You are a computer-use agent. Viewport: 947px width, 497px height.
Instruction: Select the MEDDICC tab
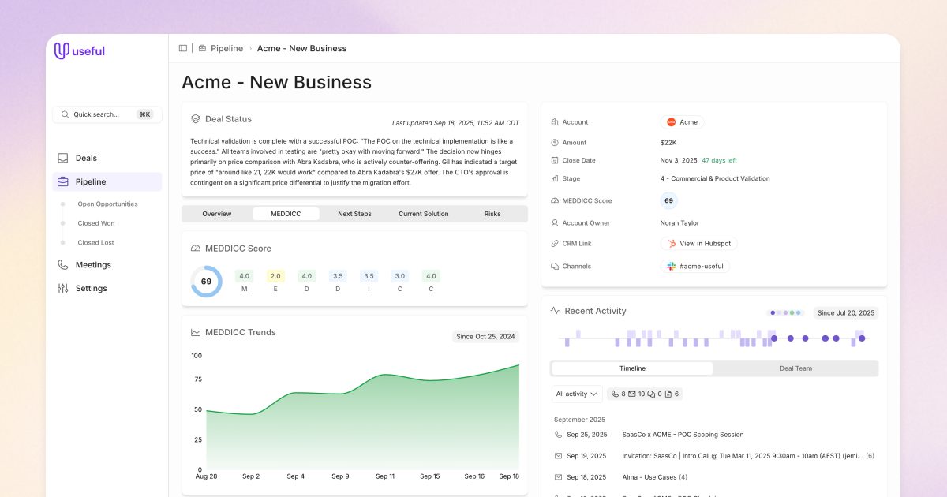(286, 214)
